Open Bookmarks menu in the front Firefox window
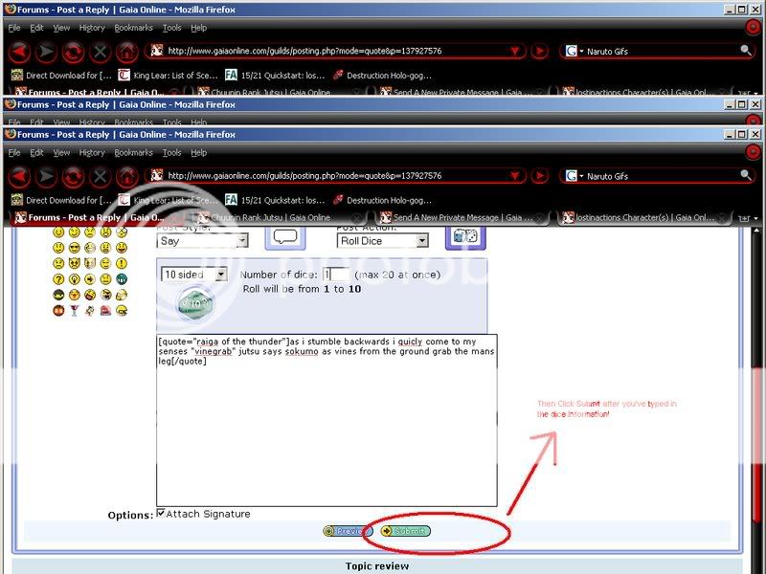 point(133,152)
